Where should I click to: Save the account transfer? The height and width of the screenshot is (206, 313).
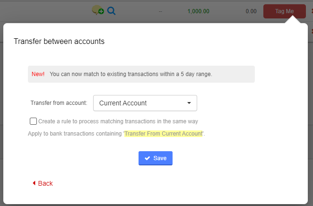click(x=156, y=158)
